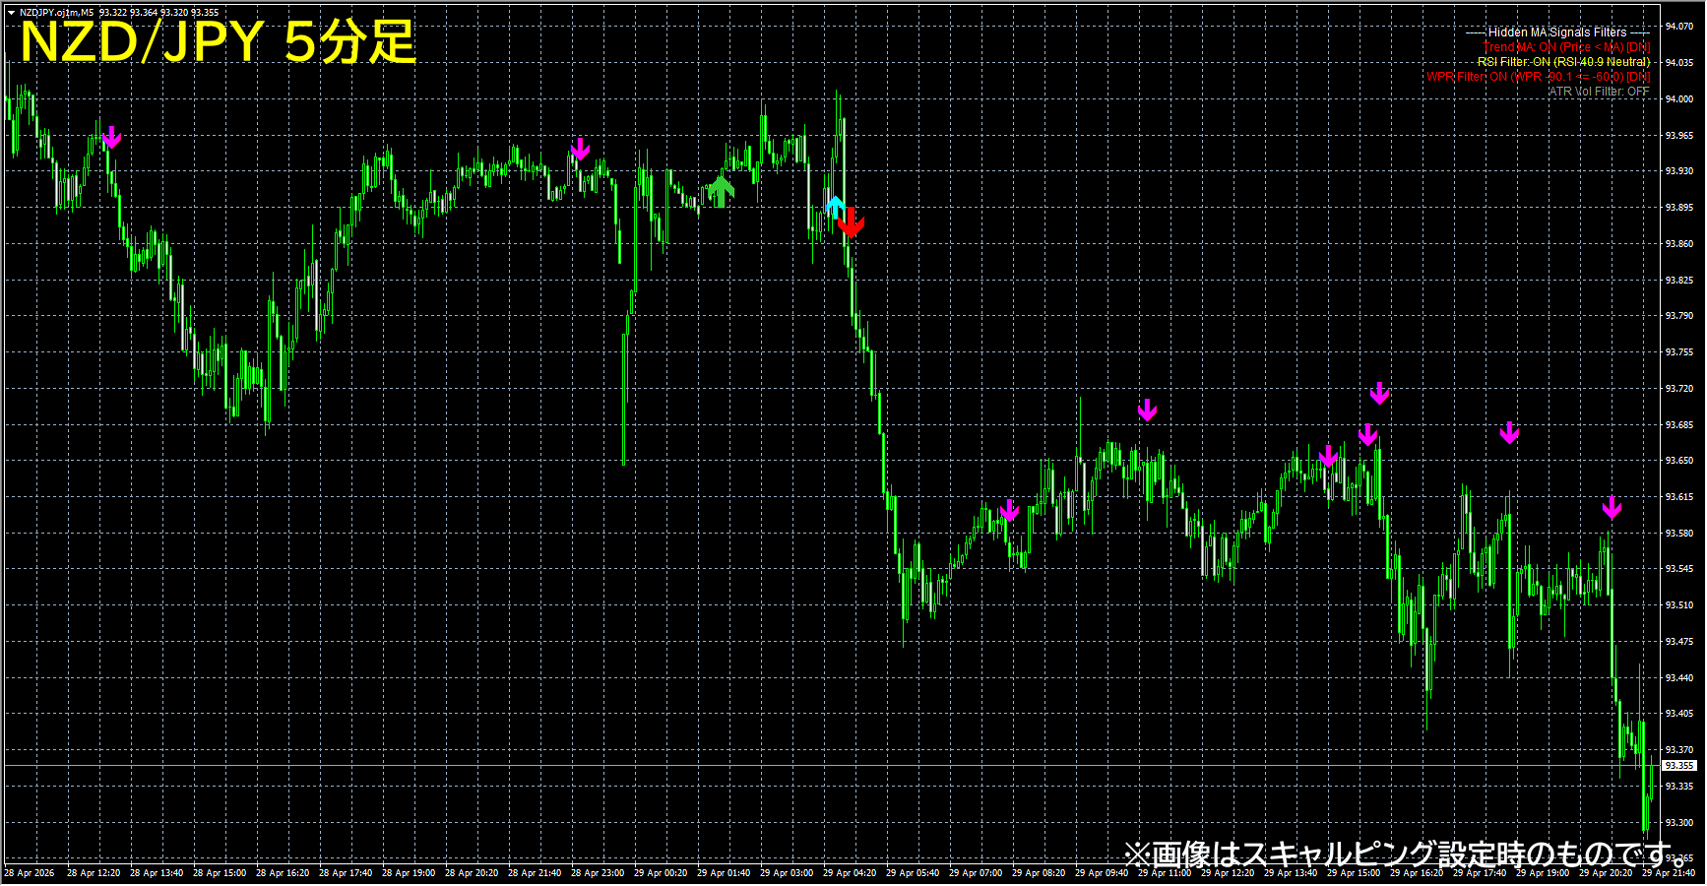The image size is (1707, 886).
Task: Click the 93.440 price scale label
Action: 1679,678
